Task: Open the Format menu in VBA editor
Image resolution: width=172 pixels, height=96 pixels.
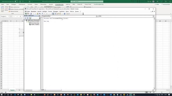Action: click(x=50, y=11)
